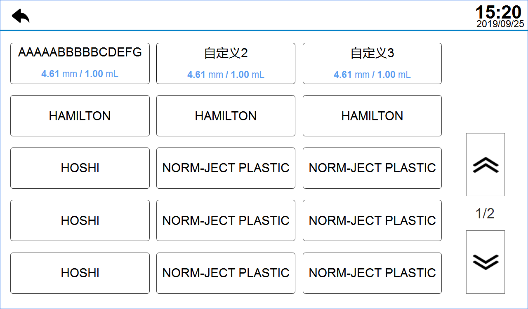Select the HAMILTON button in the left column
528x309 pixels.
(x=80, y=116)
